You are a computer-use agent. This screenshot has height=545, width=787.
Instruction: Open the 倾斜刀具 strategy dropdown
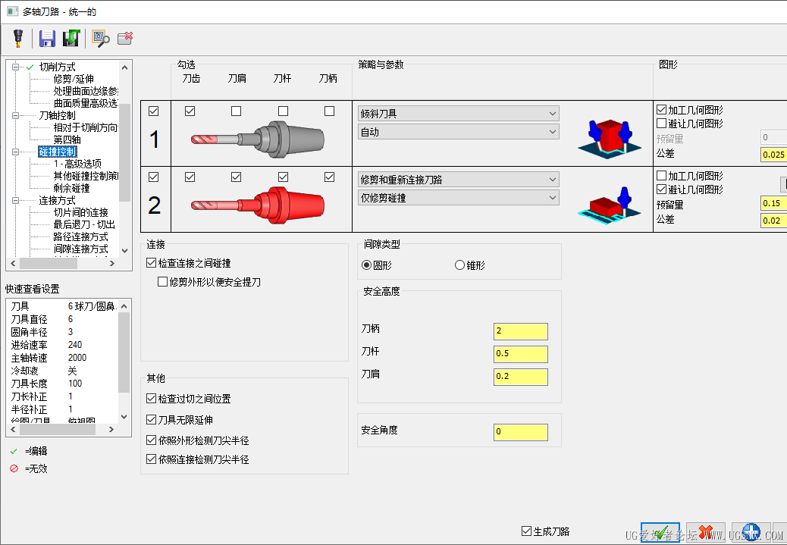click(x=458, y=114)
